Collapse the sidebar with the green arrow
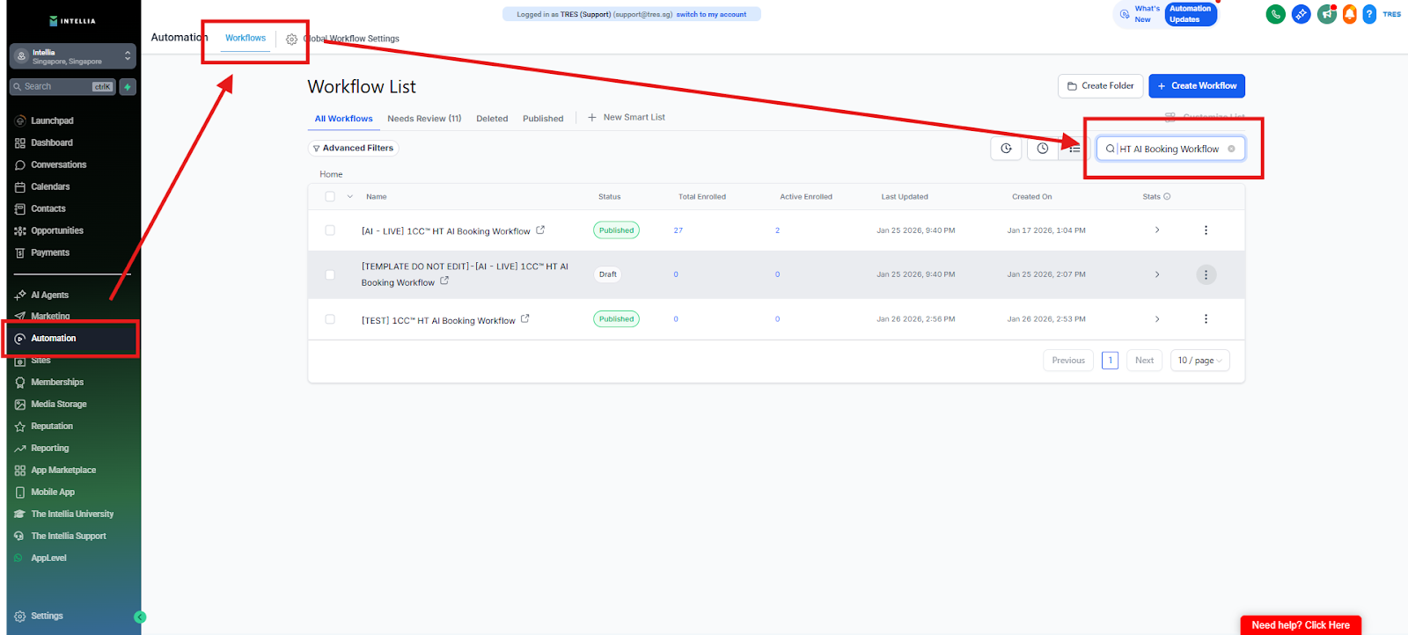Image resolution: width=1408 pixels, height=635 pixels. pos(139,617)
